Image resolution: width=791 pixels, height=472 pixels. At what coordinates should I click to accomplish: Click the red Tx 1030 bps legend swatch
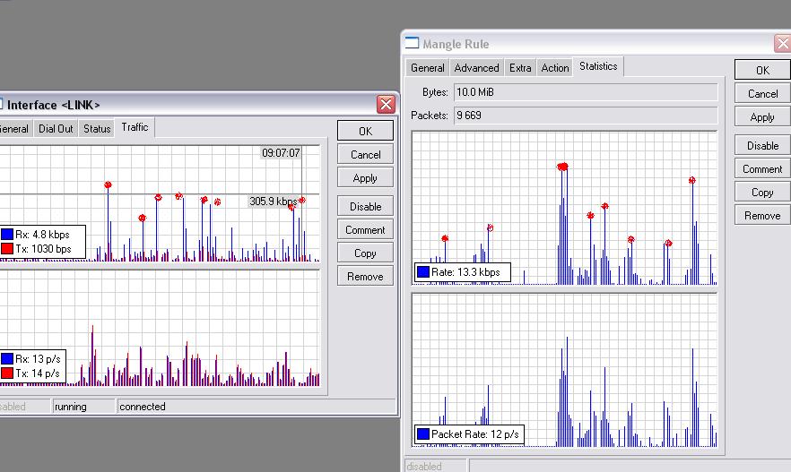7,248
